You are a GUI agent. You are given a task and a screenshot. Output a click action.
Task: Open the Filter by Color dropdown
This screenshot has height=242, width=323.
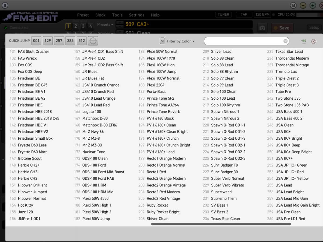tap(181, 41)
